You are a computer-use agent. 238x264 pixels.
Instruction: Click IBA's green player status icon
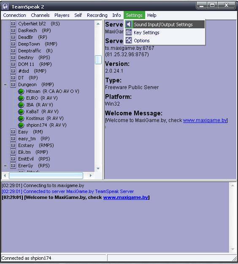[x=21, y=105]
